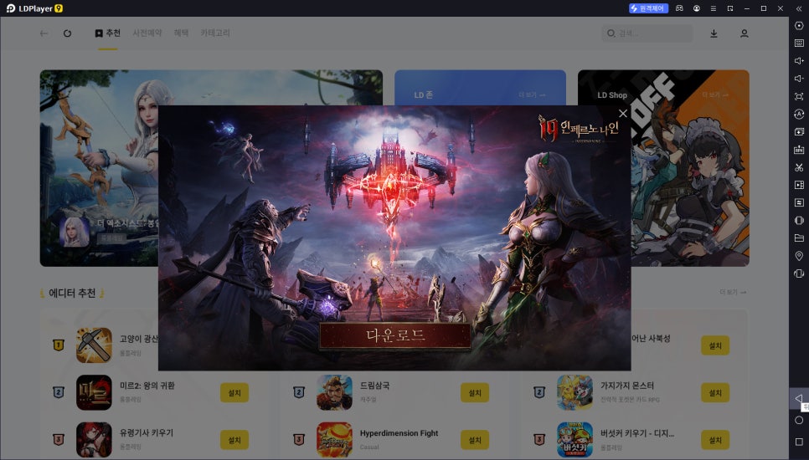Image resolution: width=809 pixels, height=460 pixels.
Task: Click the 인페르노나인 logo in popup
Action: click(x=578, y=129)
